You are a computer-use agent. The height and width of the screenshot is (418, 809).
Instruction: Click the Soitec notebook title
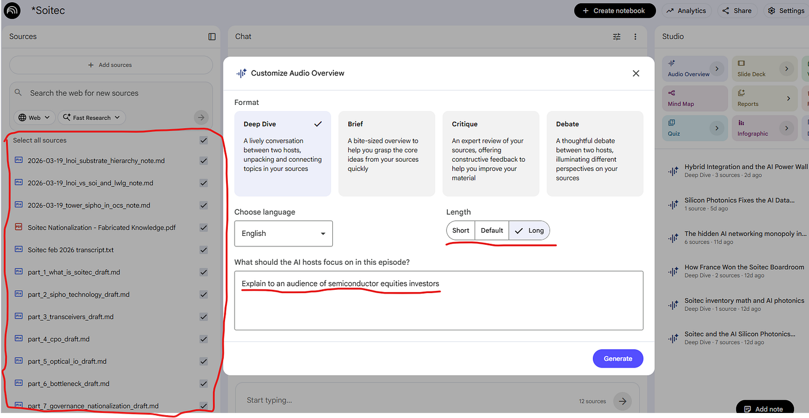(x=48, y=11)
